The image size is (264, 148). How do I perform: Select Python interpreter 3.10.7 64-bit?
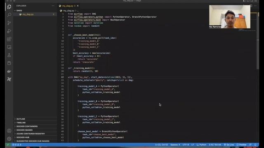point(215,145)
